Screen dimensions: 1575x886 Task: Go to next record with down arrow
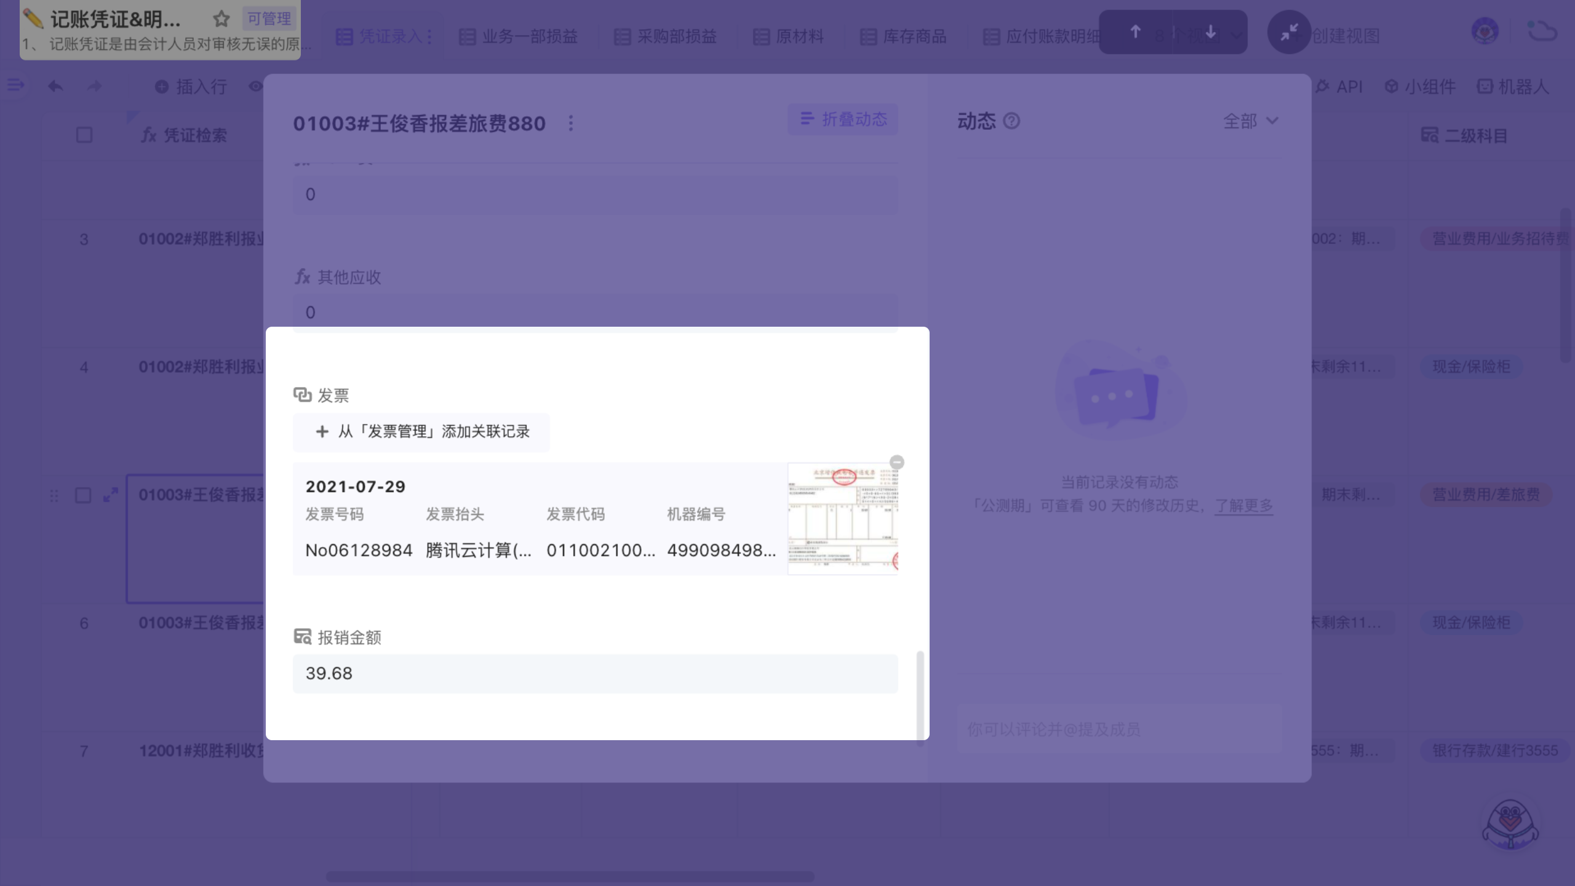(1210, 32)
